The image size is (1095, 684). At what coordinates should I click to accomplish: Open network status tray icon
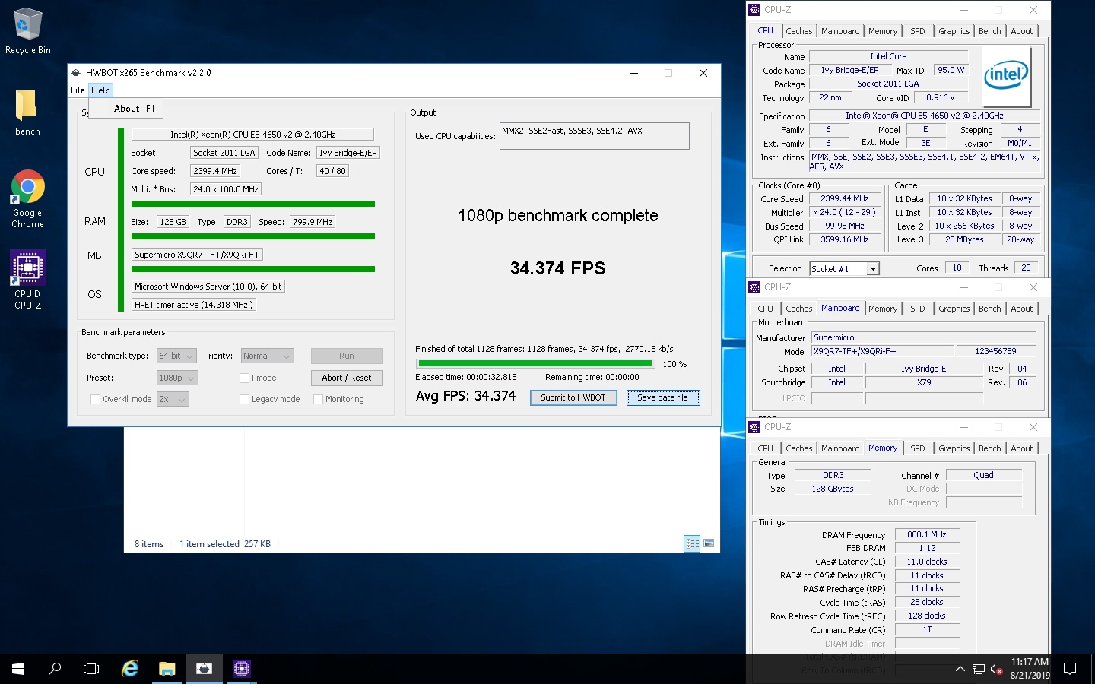(979, 670)
